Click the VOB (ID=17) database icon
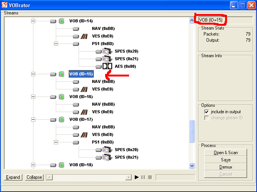 click(61, 119)
